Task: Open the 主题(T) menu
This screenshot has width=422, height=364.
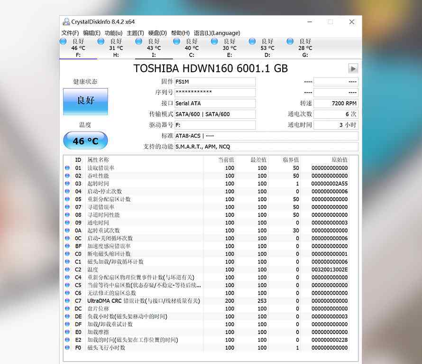Action: (136, 33)
